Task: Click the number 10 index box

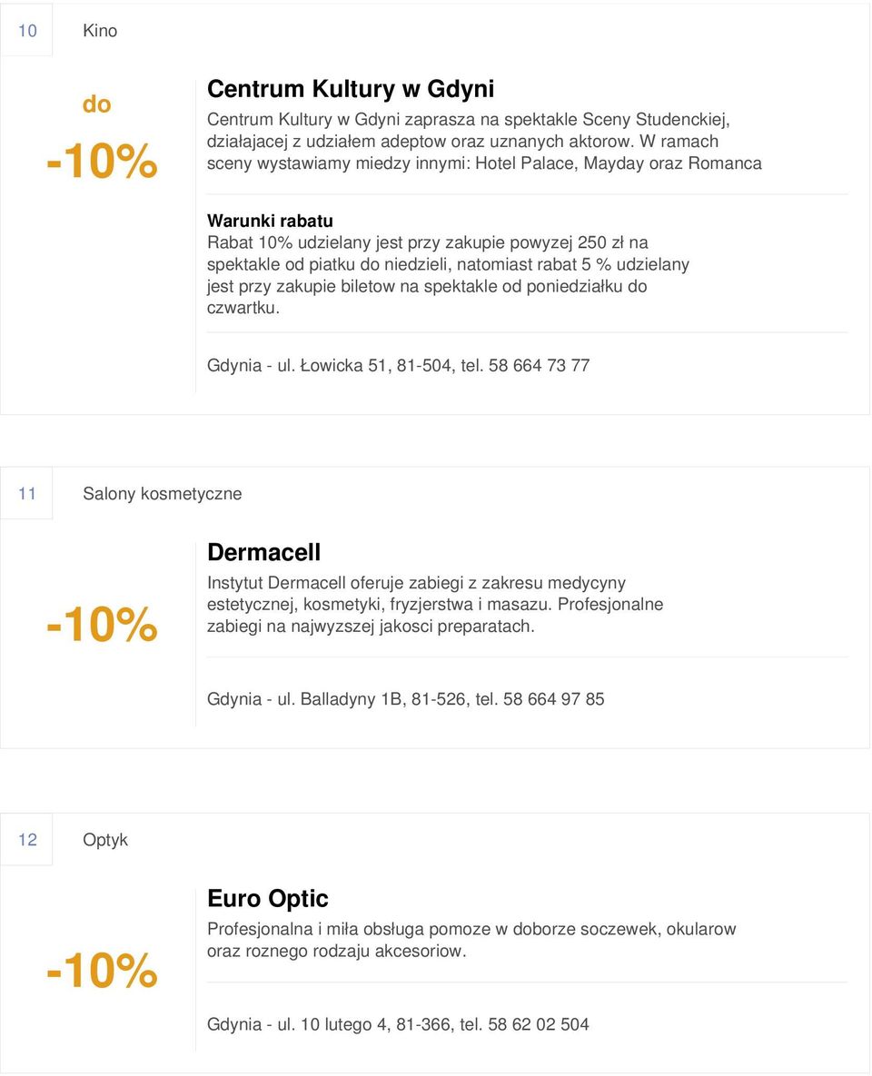Action: point(26,30)
